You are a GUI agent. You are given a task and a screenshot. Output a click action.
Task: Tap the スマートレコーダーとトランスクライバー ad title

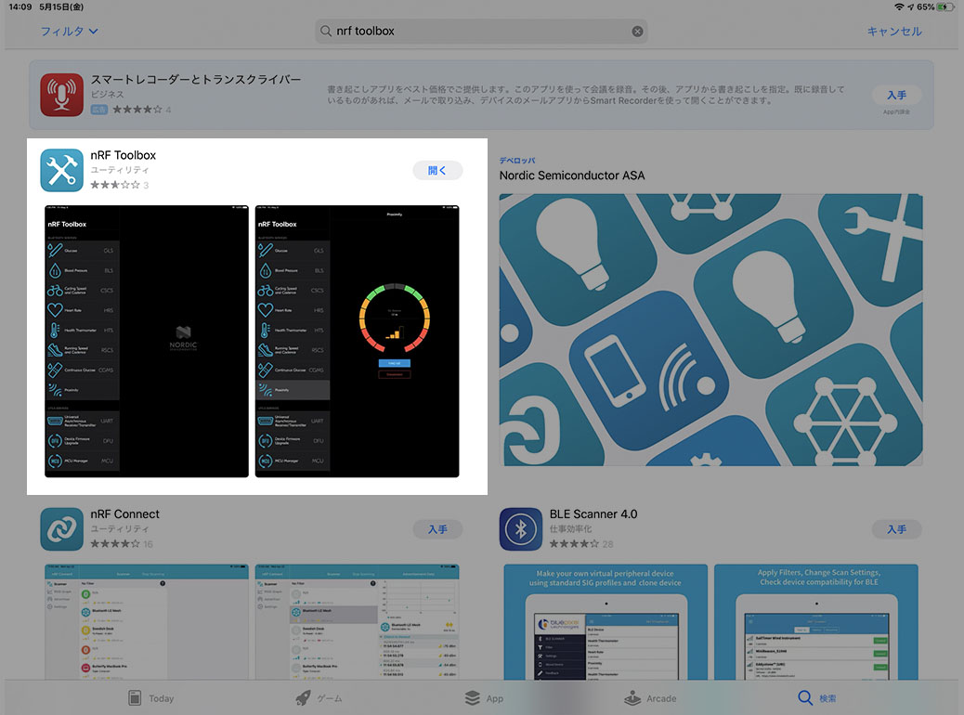tap(196, 79)
